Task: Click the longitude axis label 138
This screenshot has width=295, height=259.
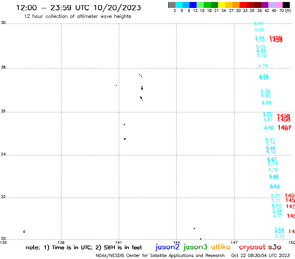Action: (x=61, y=242)
